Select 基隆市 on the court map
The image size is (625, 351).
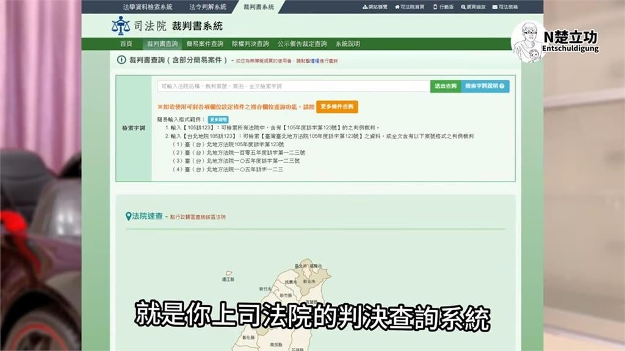point(316,266)
